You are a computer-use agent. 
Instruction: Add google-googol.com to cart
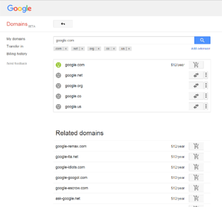pyautogui.click(x=196, y=178)
